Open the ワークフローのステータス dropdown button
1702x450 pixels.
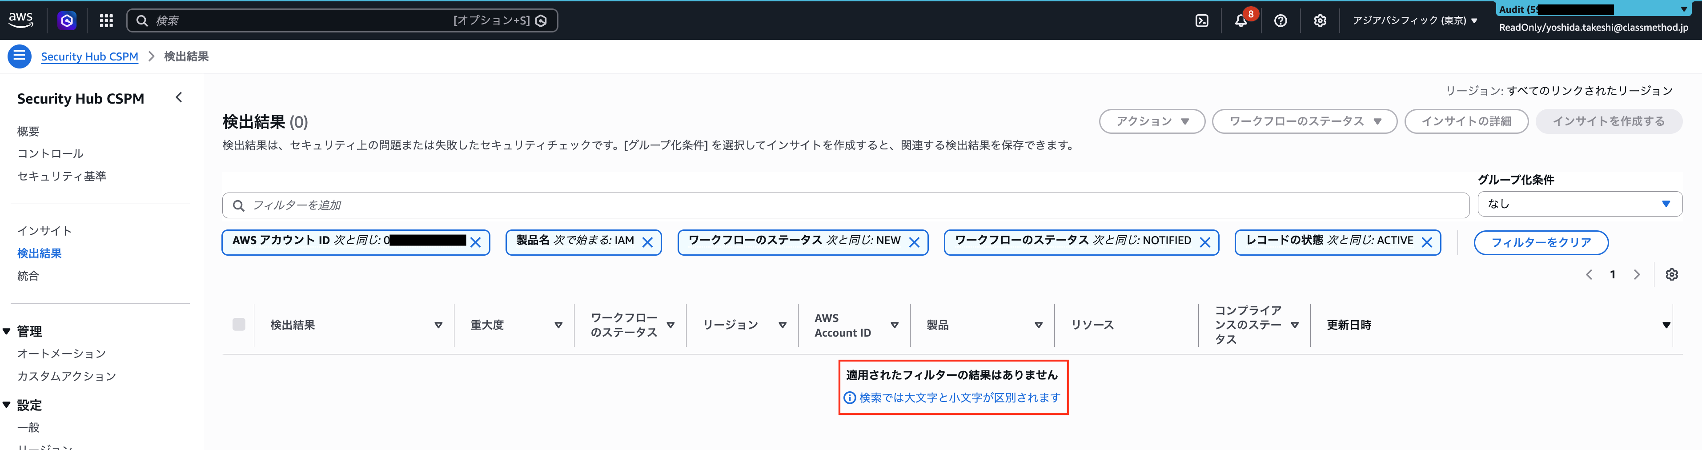tap(1304, 121)
